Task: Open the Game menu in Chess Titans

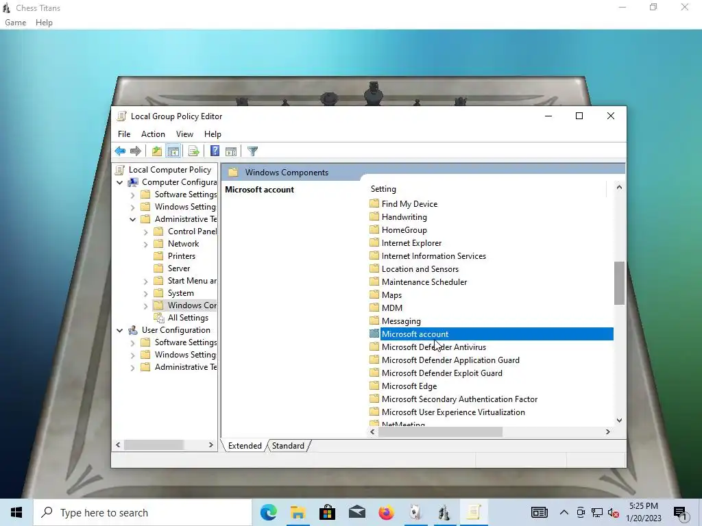Action: 16,23
